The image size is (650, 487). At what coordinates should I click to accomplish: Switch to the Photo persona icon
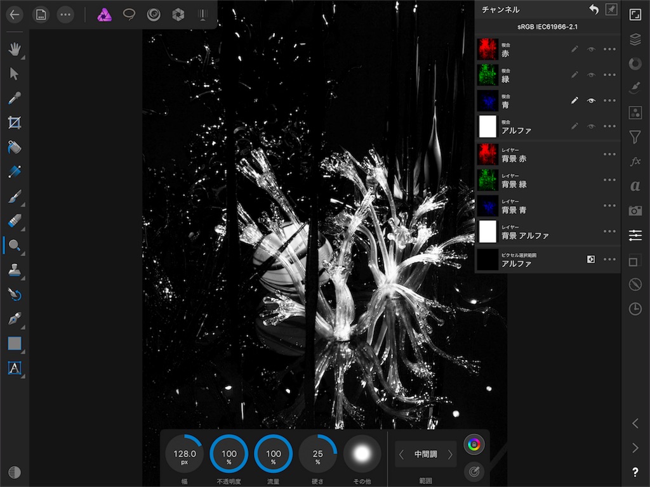coord(104,15)
